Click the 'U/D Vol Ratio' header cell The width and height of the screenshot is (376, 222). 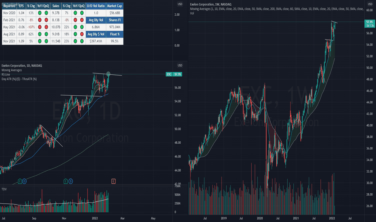coord(96,6)
